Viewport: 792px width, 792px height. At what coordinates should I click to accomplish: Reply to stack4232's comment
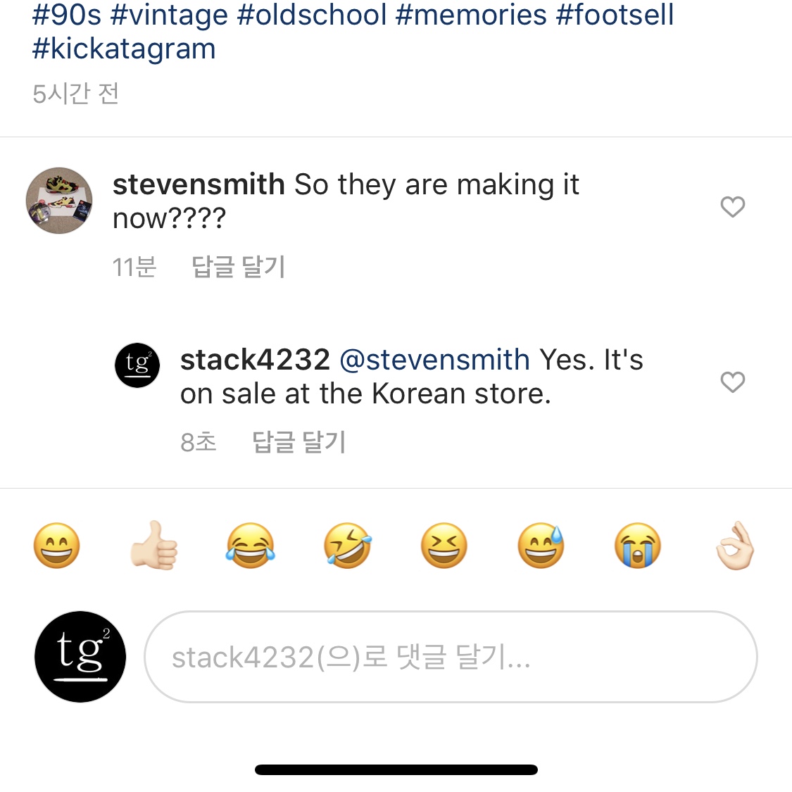pos(299,443)
